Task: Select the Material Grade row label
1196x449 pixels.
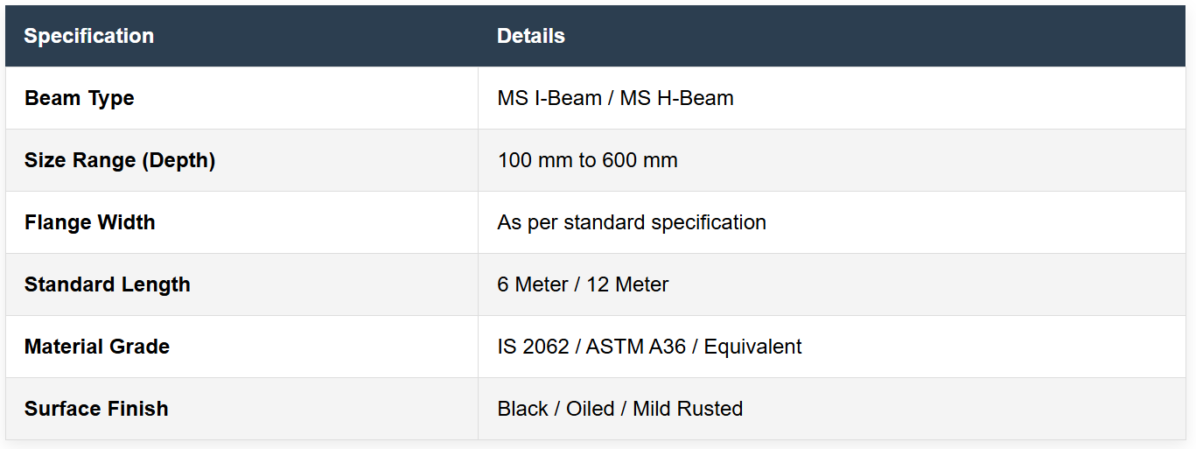Action: (x=96, y=347)
